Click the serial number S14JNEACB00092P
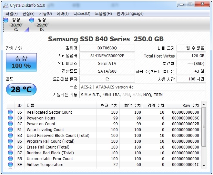The height and width of the screenshot is (175, 213). pyautogui.click(x=107, y=56)
